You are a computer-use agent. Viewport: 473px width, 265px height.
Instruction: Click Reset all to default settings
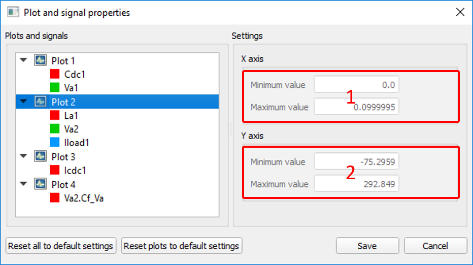[x=61, y=246]
